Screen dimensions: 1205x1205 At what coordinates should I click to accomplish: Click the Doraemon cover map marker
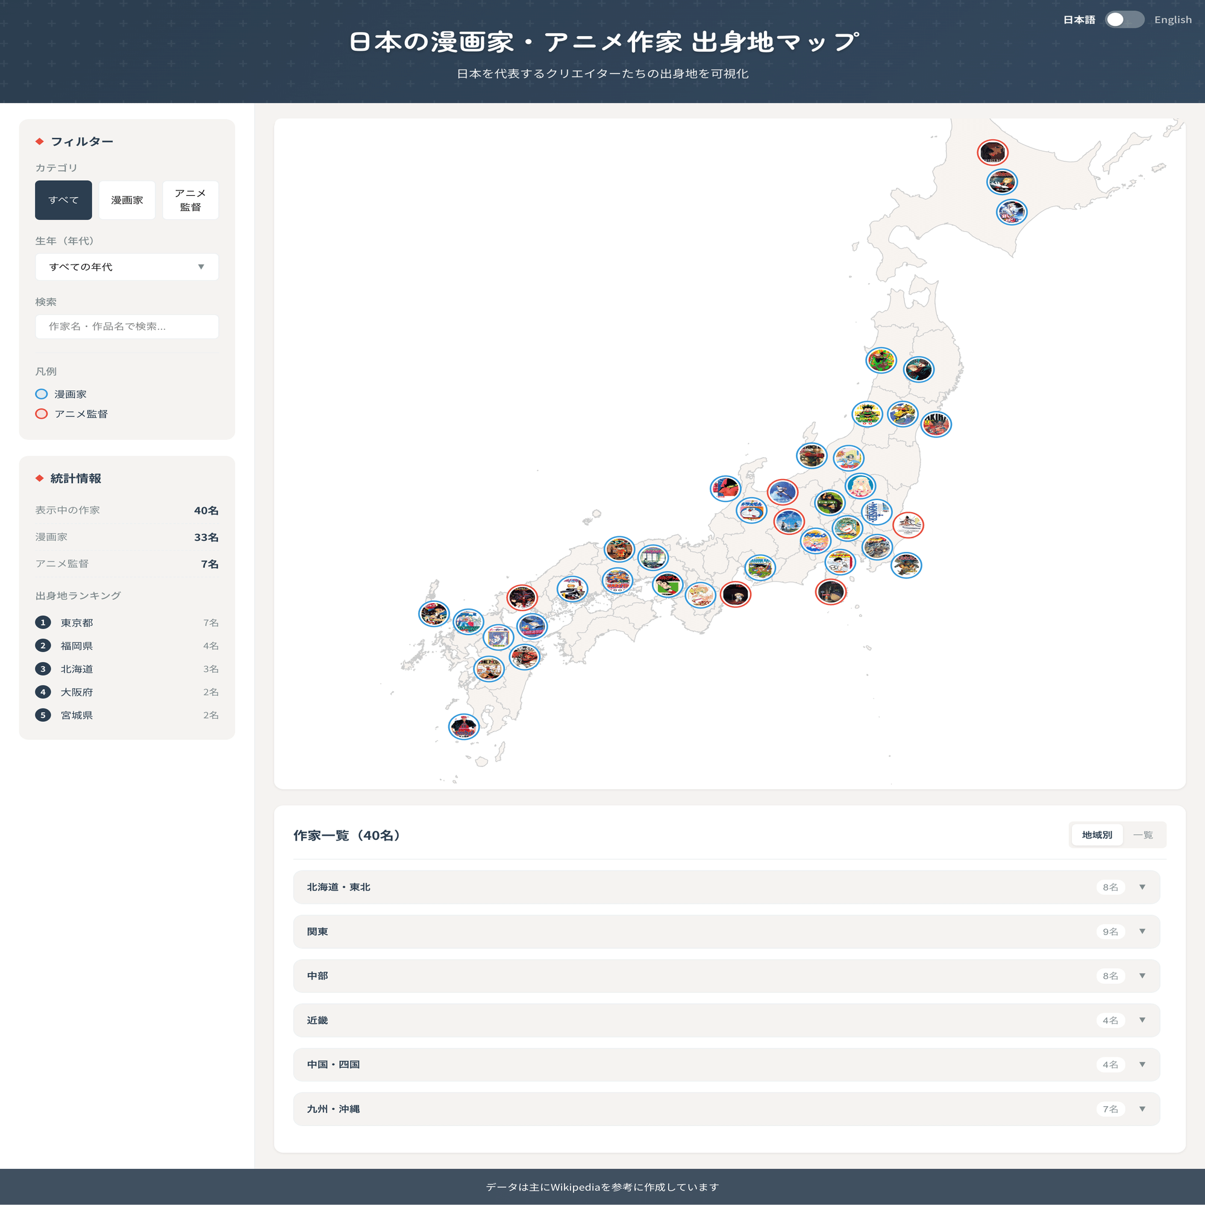click(752, 510)
